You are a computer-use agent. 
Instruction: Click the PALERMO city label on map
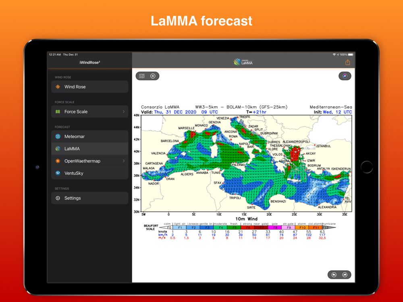[x=238, y=165]
